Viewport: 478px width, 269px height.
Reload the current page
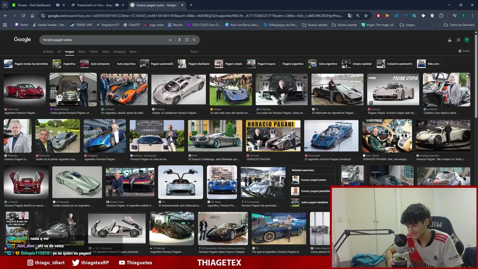pos(23,16)
